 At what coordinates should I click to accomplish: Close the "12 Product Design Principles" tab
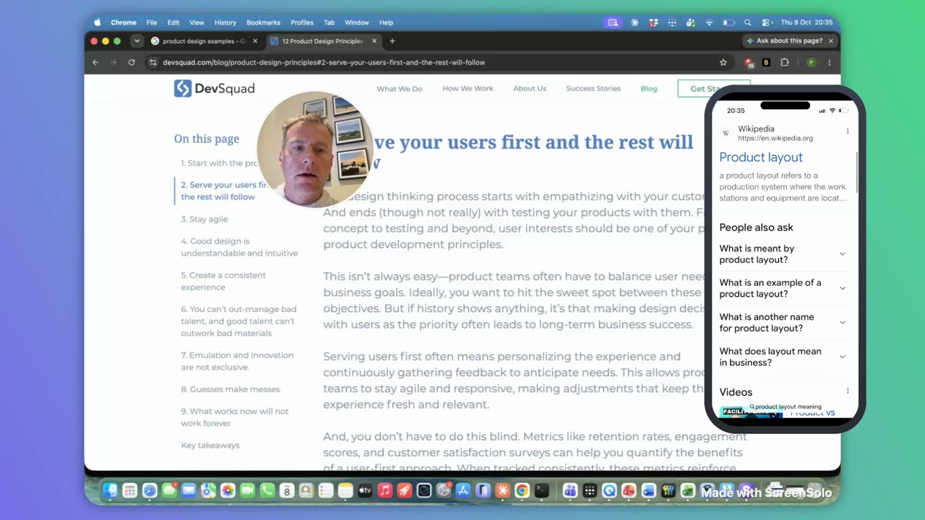tap(374, 41)
